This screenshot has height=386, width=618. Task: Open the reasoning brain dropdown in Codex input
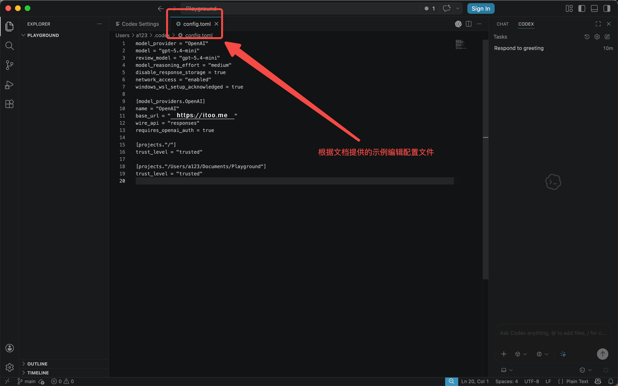tap(542, 354)
